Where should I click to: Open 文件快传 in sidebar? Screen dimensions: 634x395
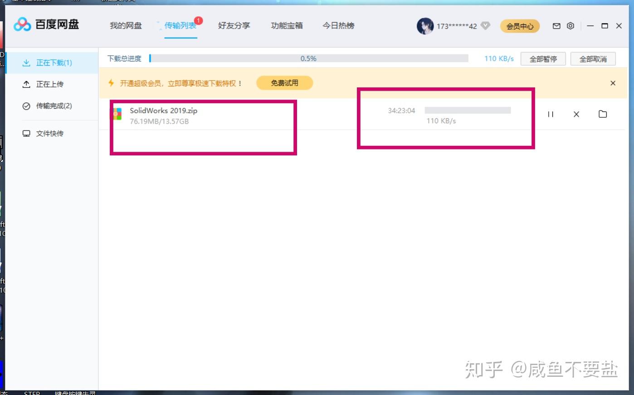tap(52, 134)
